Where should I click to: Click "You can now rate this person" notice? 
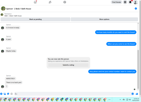tap(58, 59)
